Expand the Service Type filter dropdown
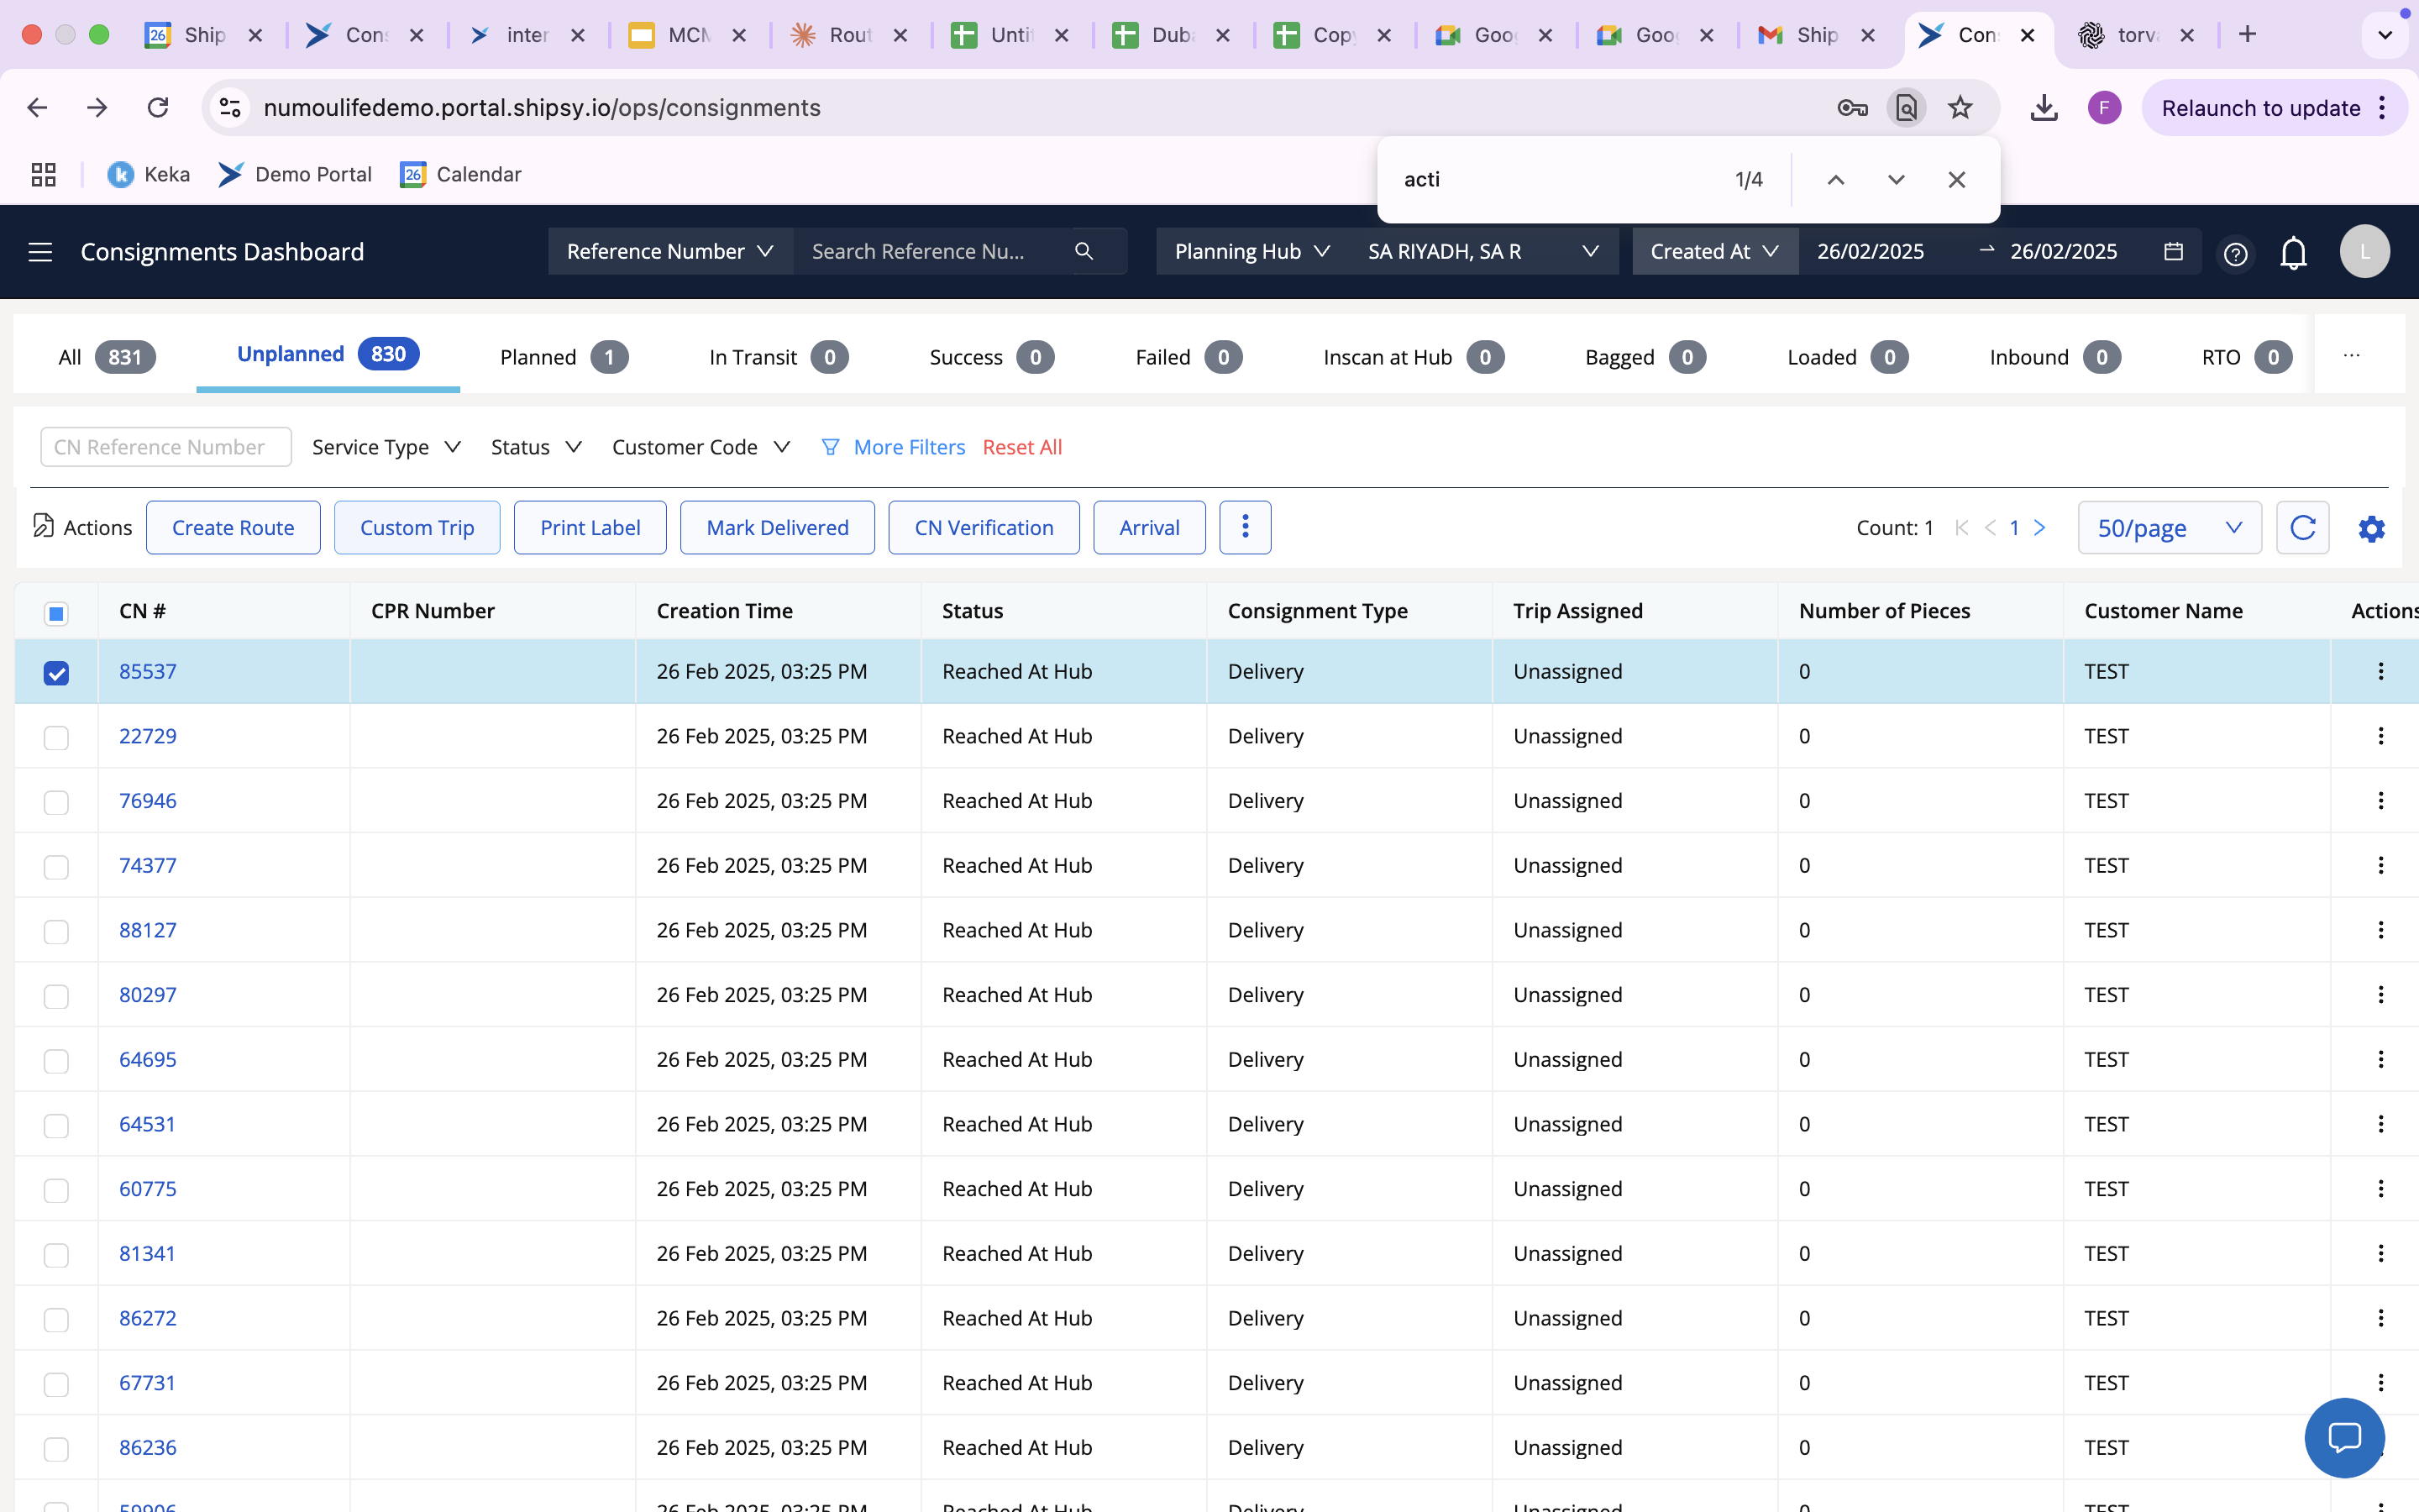Image resolution: width=2419 pixels, height=1512 pixels. pyautogui.click(x=386, y=447)
